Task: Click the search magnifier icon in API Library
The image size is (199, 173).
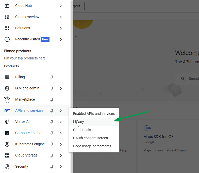Action: tap(183, 79)
